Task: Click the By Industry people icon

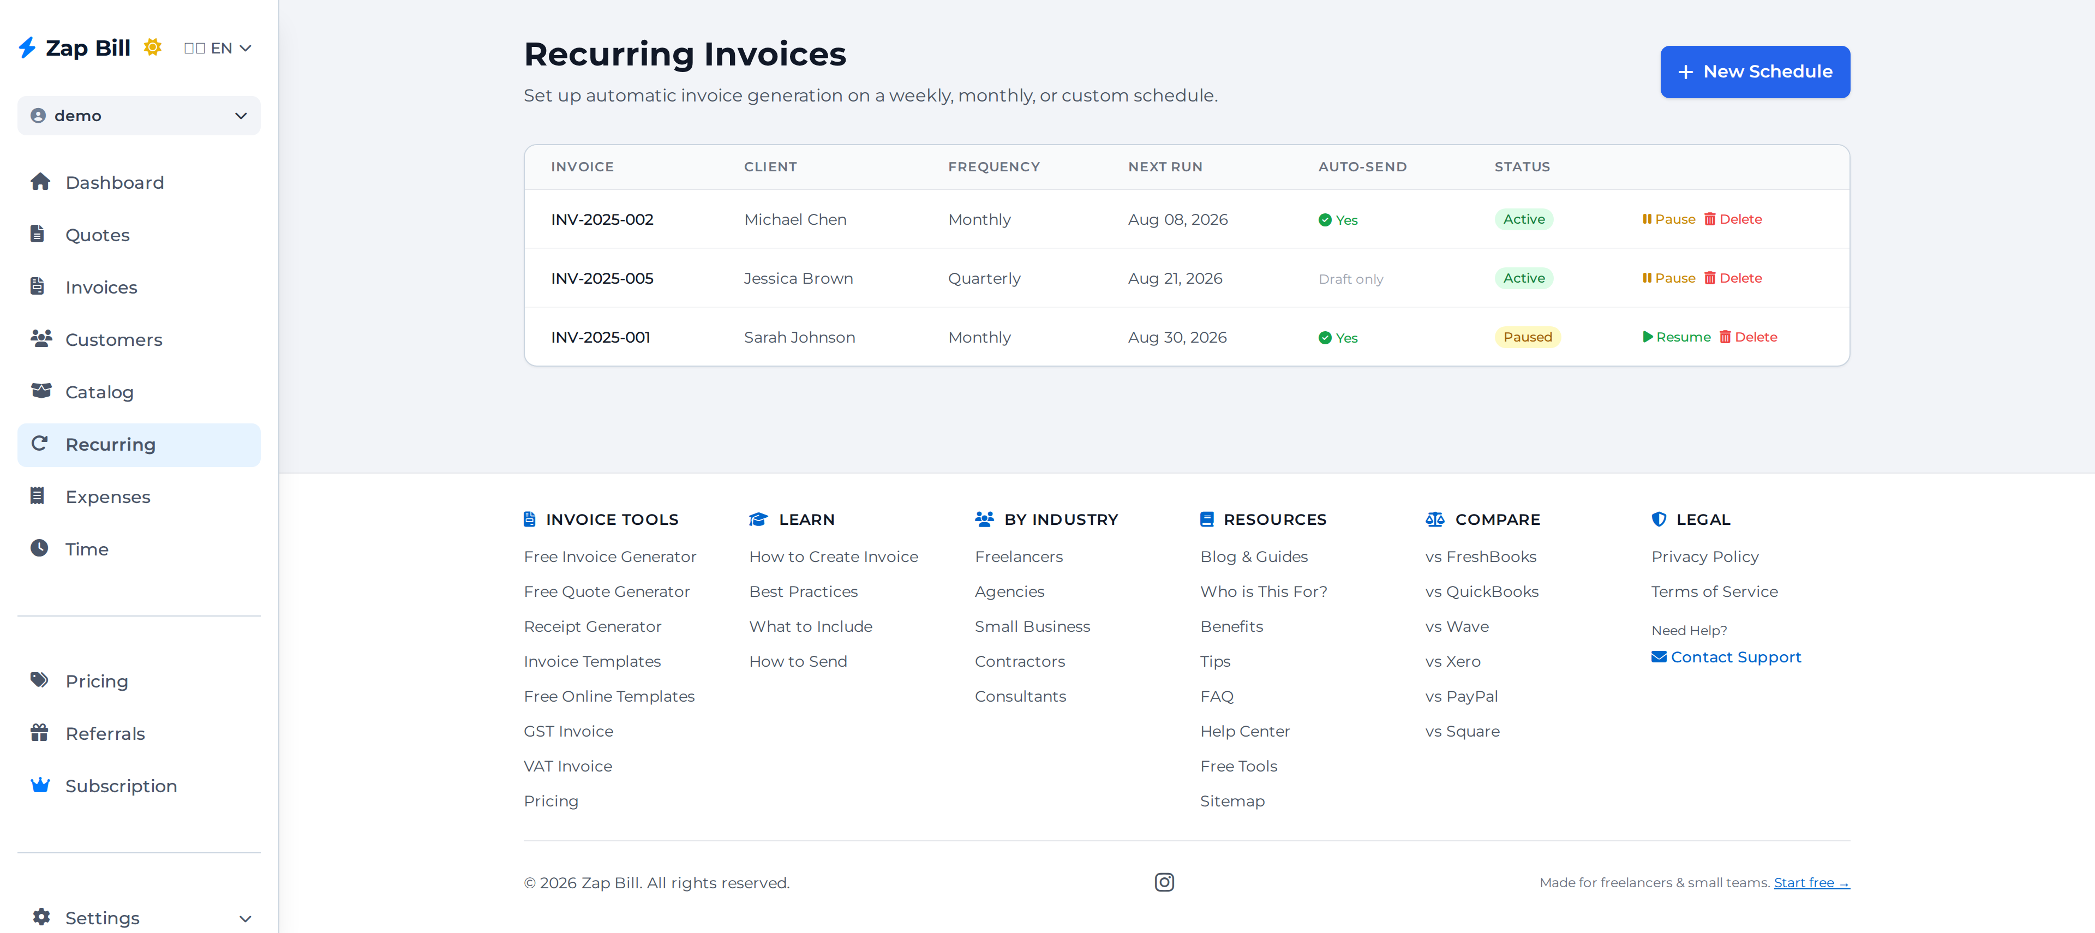Action: coord(984,519)
